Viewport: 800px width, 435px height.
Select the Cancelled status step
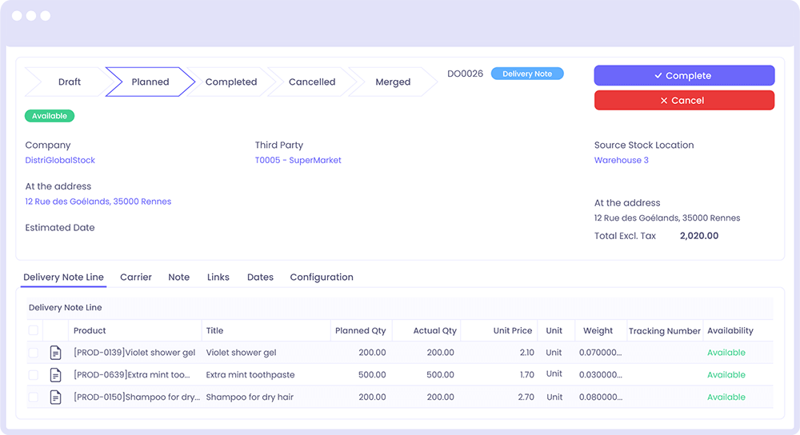pyautogui.click(x=312, y=82)
